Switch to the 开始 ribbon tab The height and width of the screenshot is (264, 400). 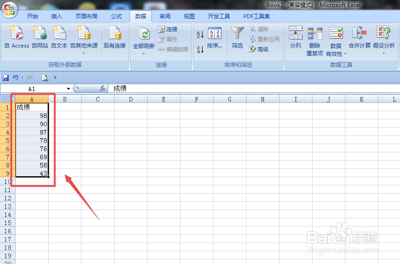coord(32,16)
